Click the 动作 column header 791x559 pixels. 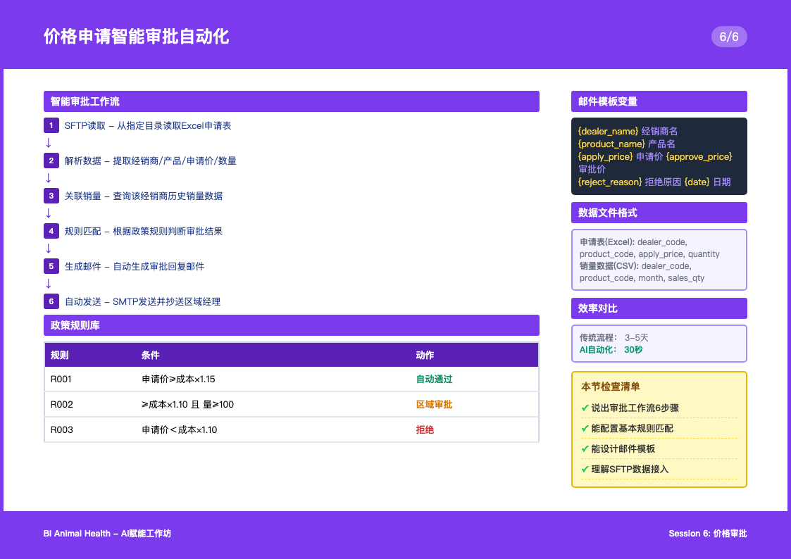[x=425, y=355]
